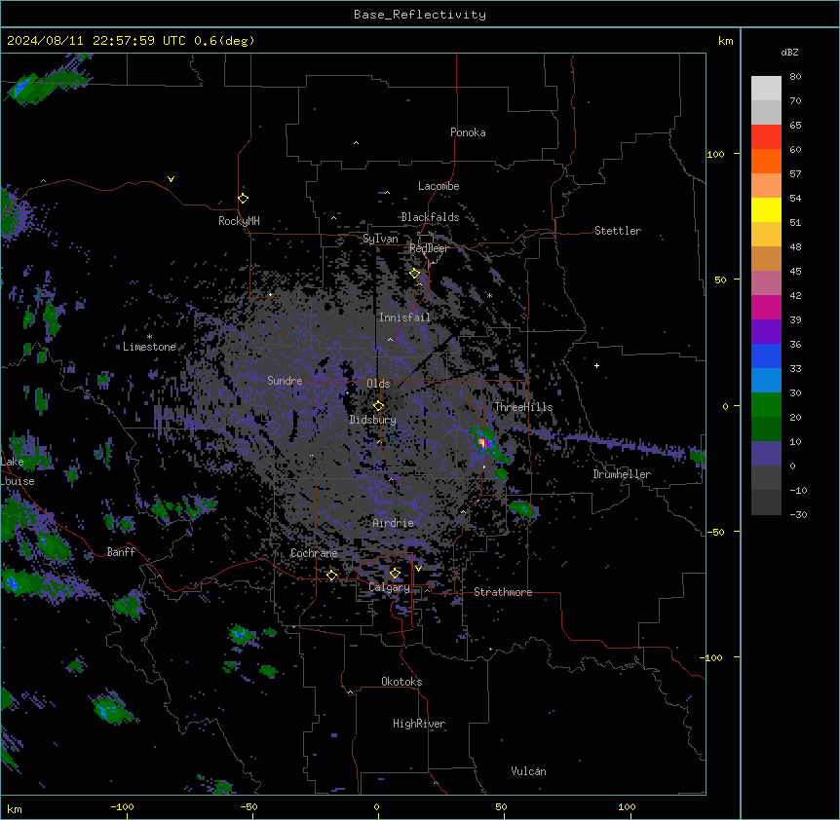The height and width of the screenshot is (820, 840).
Task: Click the Vulcan town label
Action: 529,771
